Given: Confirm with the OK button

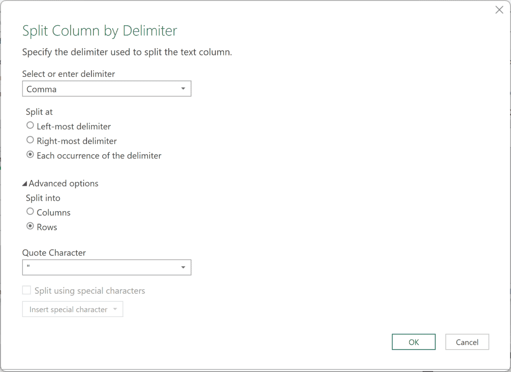Looking at the screenshot, I should 414,342.
